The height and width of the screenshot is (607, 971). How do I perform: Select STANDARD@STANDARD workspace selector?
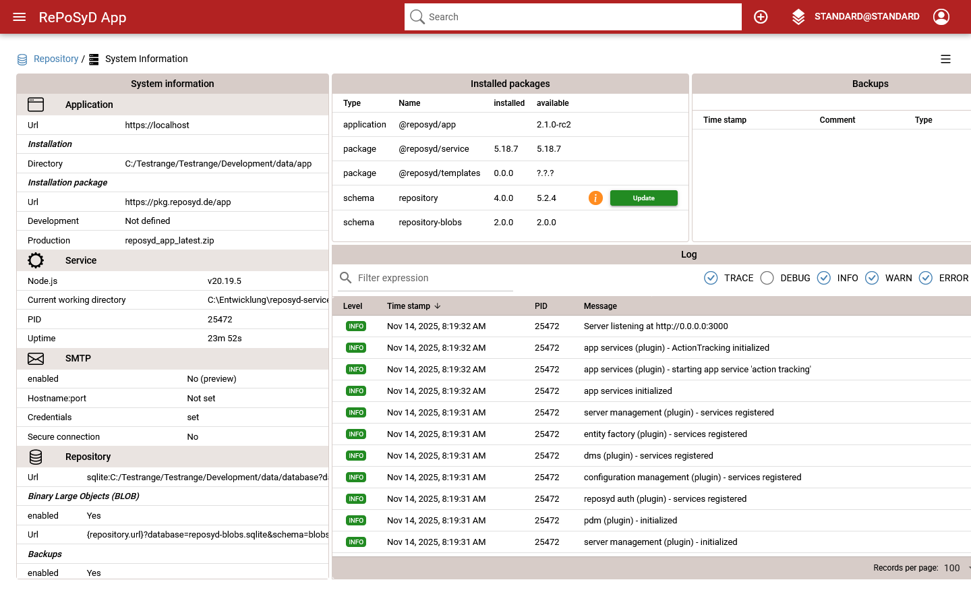click(x=866, y=17)
